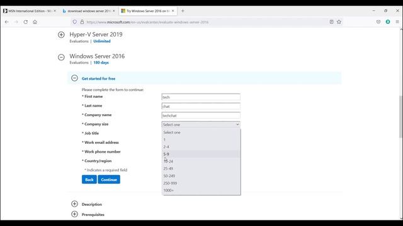Viewport: 403px width, 226px height.
Task: Close the Try Windows Server 2016 tab
Action: click(173, 11)
